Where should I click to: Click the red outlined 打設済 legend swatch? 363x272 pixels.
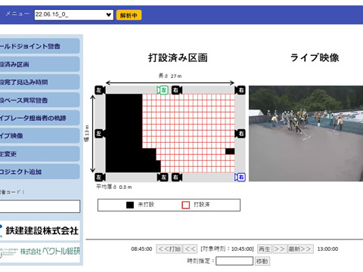(186, 205)
